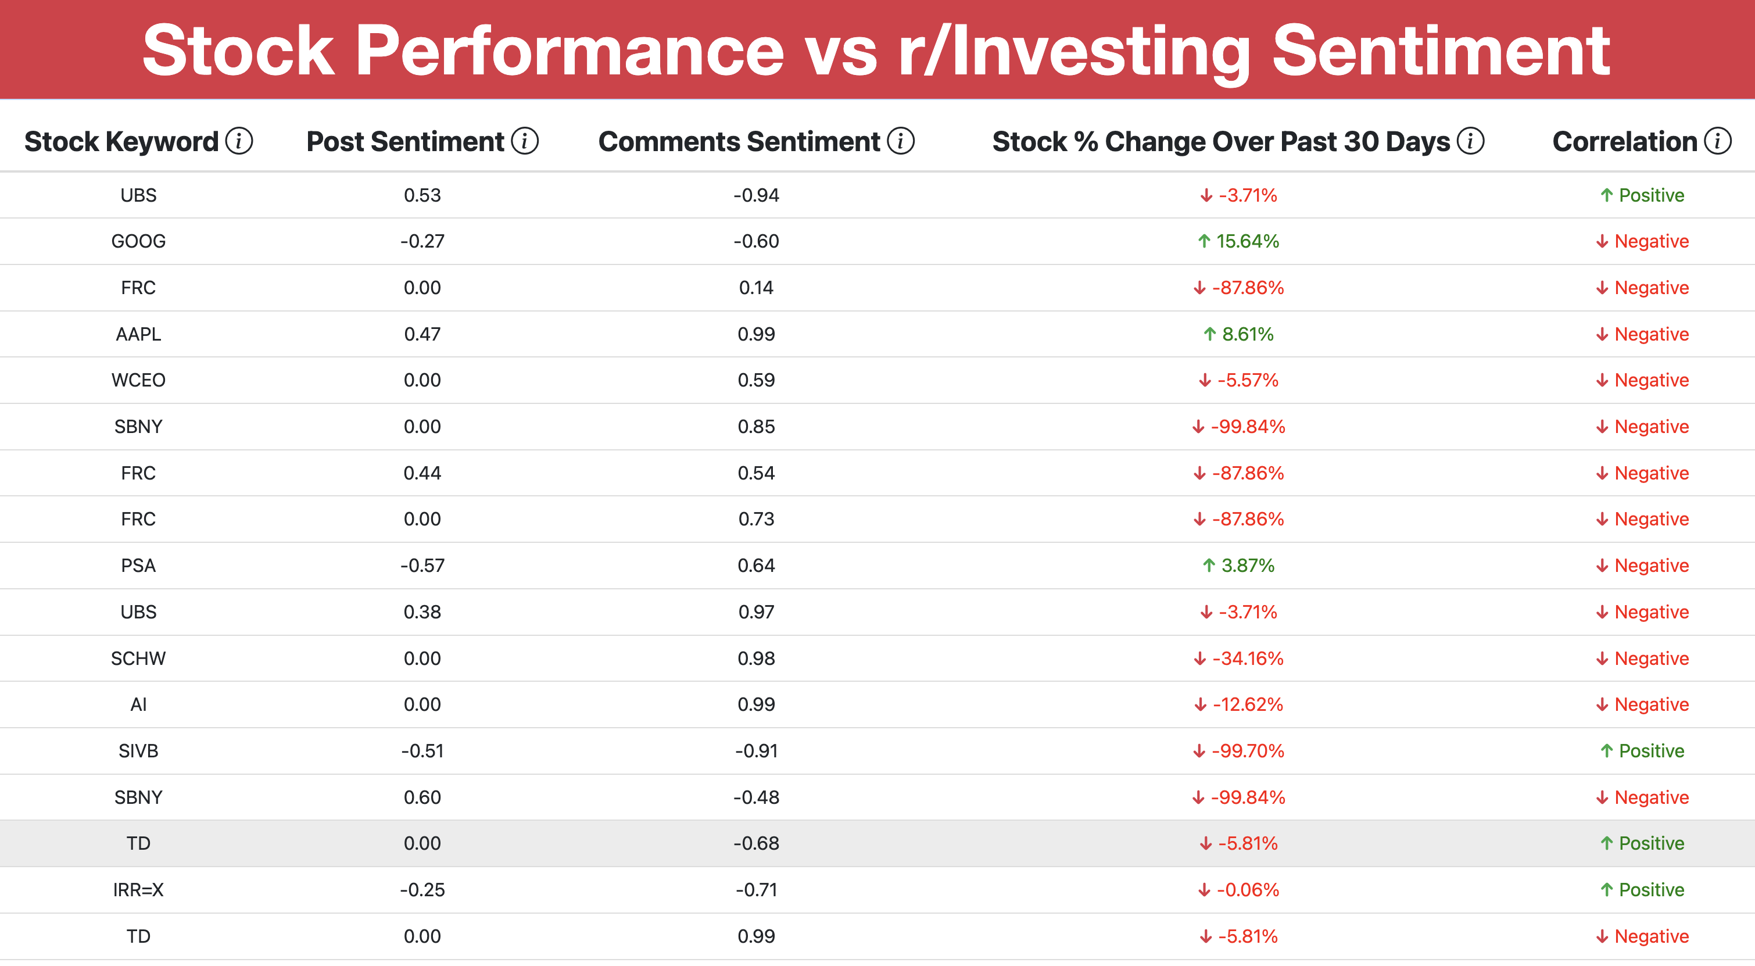Open info icon for Comments Sentiment column
The width and height of the screenshot is (1755, 966).
pyautogui.click(x=901, y=141)
